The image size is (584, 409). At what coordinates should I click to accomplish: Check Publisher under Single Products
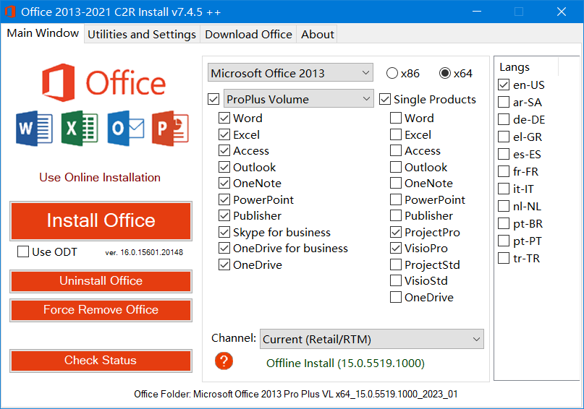(396, 215)
